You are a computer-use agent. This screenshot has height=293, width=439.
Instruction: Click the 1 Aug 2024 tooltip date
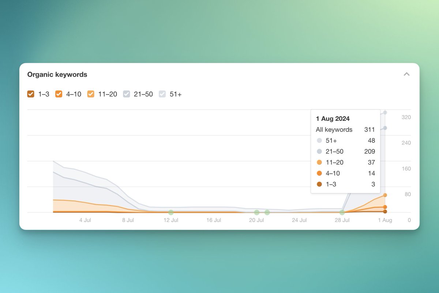coord(333,119)
